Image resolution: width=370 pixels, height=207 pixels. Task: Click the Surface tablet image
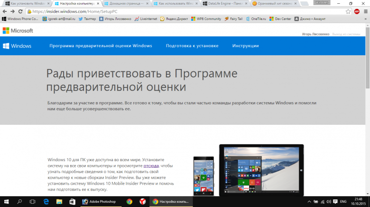click(261, 170)
